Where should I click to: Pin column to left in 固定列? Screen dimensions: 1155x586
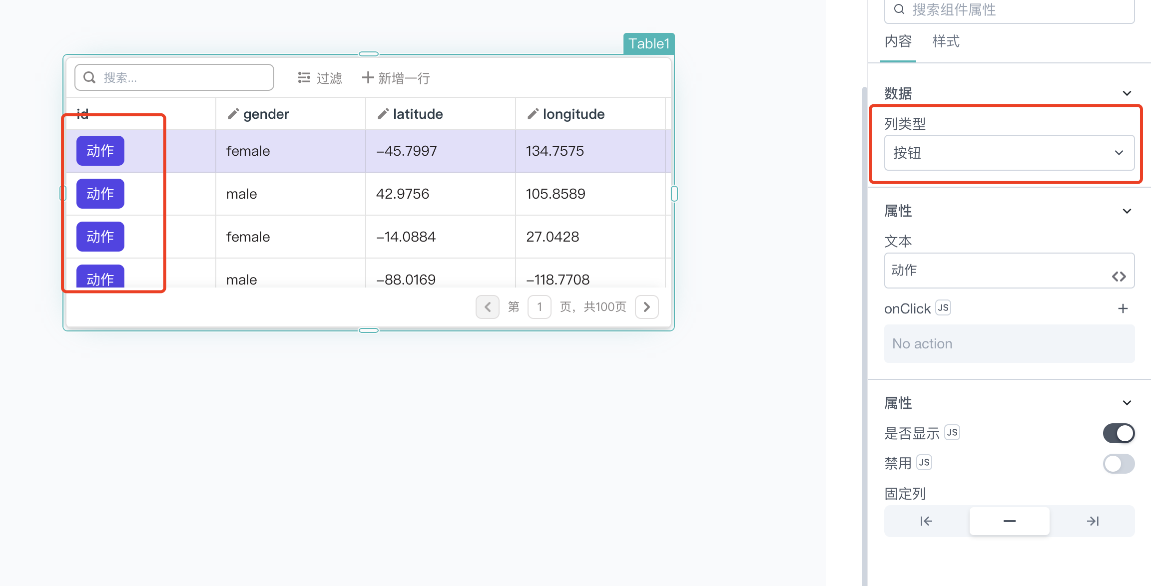(x=926, y=521)
